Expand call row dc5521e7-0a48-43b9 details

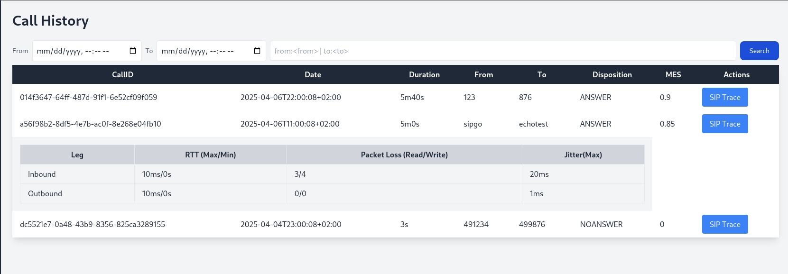pos(93,224)
